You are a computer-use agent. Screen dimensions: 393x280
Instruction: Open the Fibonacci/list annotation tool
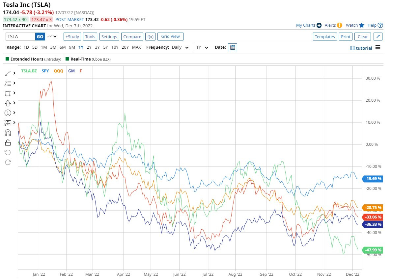[x=8, y=83]
